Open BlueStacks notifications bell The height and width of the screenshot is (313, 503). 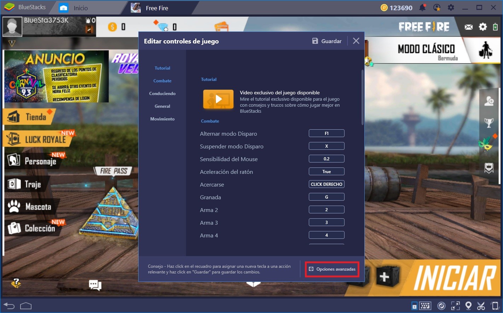[422, 7]
